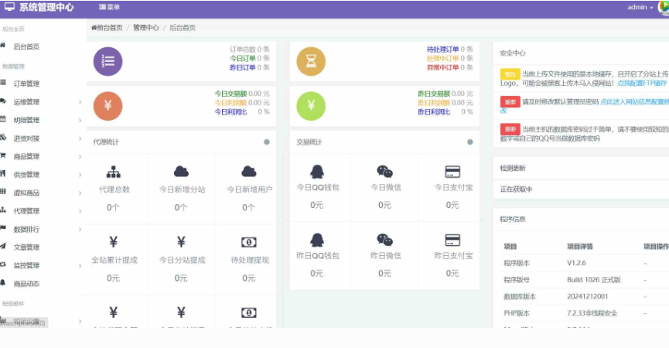Click the QQ penguin icon above 今日QQ钱包
Viewport: 669px width, 348px height.
(x=316, y=172)
